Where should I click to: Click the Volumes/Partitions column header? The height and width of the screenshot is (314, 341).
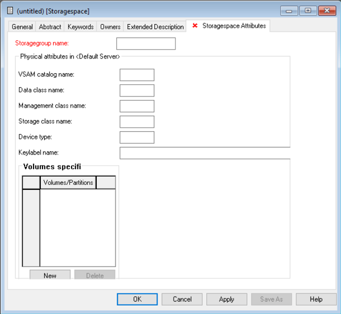[x=68, y=183]
